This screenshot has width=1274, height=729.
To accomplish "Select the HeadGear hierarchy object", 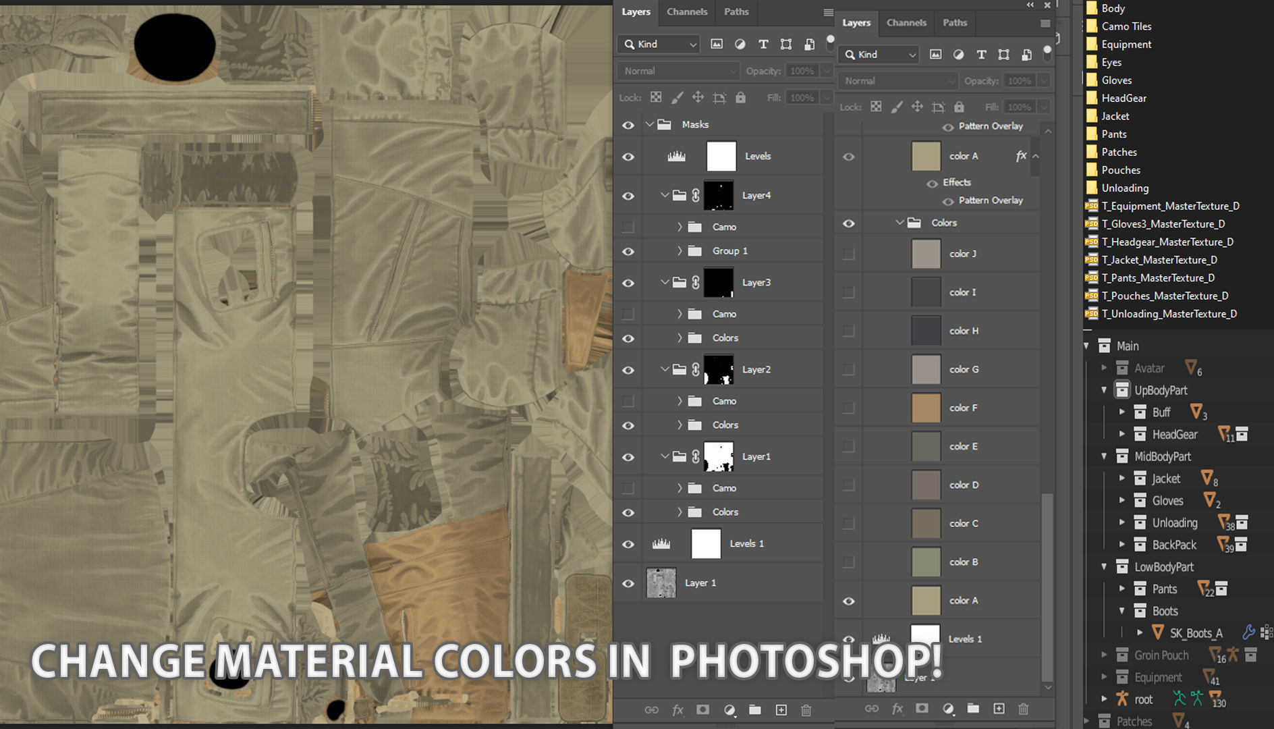I will pyautogui.click(x=1175, y=435).
